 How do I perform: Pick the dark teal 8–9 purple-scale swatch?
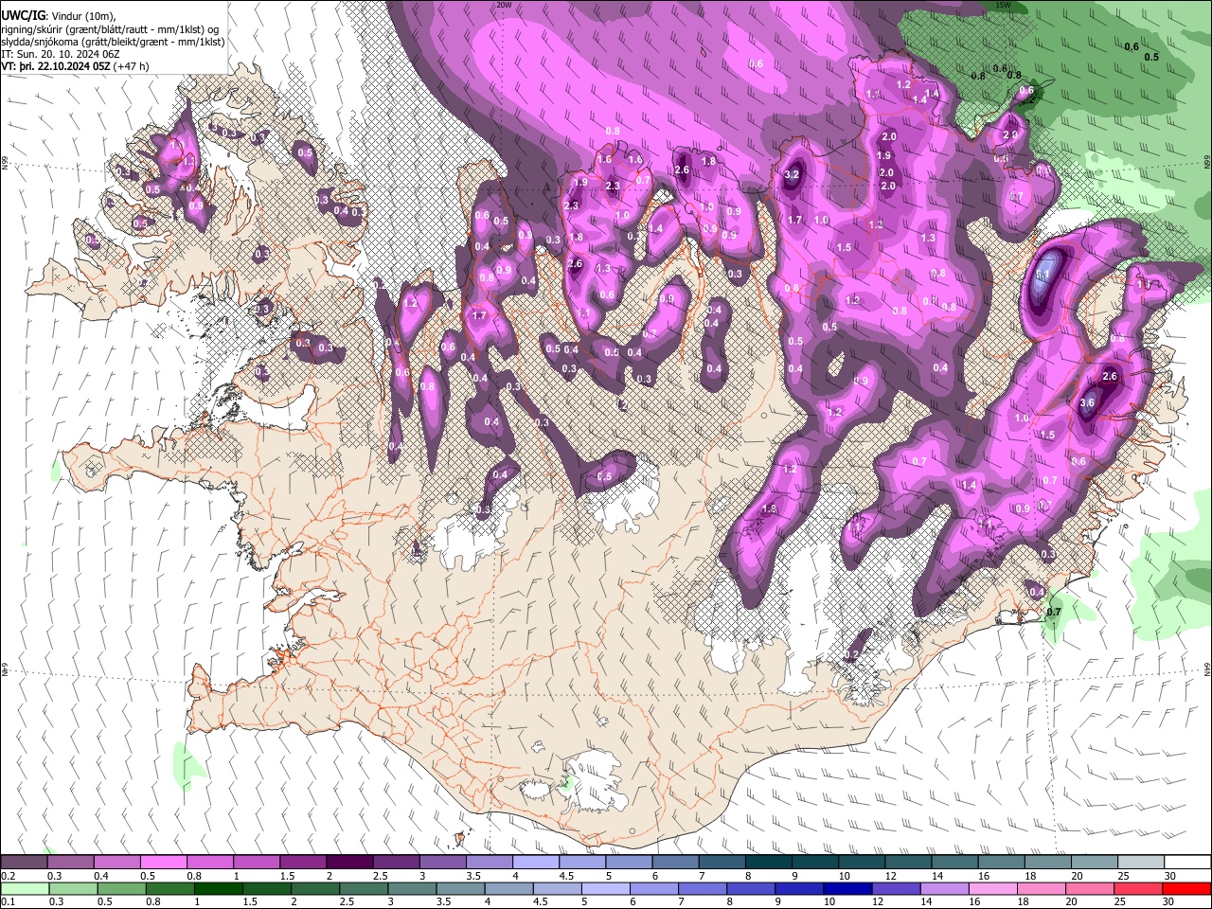769,863
